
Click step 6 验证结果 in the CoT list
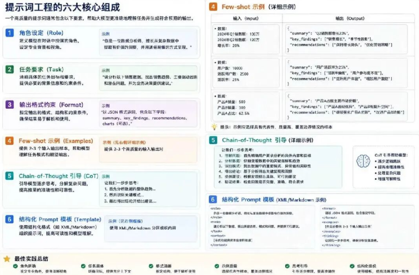point(261,182)
